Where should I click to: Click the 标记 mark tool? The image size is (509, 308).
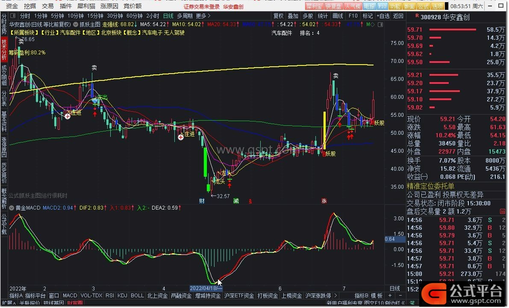(x=368, y=15)
